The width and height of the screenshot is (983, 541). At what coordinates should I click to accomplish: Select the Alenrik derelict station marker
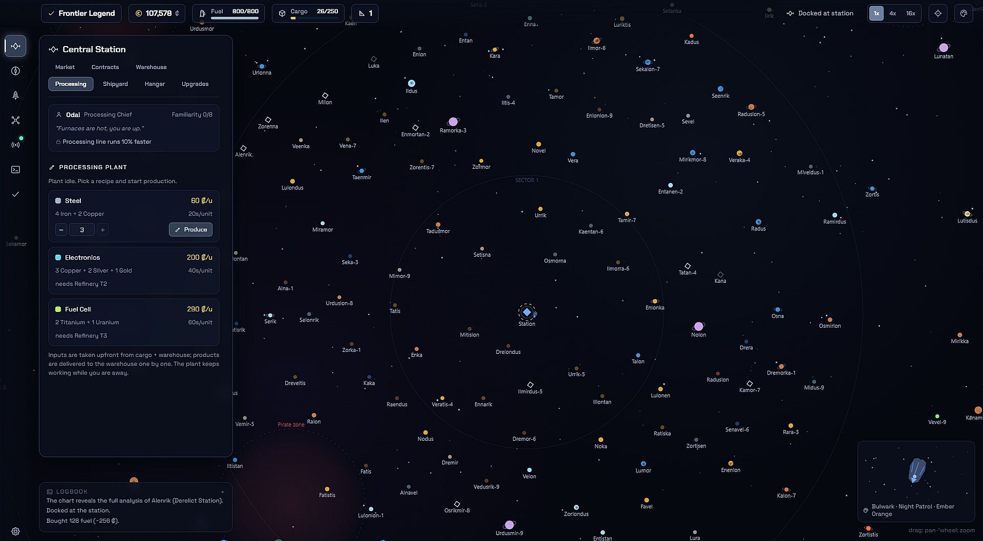pos(244,148)
